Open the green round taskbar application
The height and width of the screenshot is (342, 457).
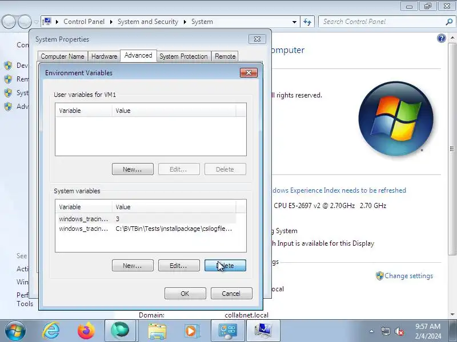point(120,331)
